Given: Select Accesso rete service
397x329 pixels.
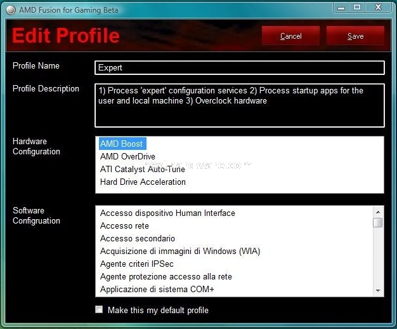Looking at the screenshot, I should click(124, 225).
